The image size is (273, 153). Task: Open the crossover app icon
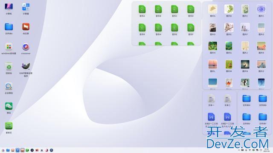(x=26, y=47)
